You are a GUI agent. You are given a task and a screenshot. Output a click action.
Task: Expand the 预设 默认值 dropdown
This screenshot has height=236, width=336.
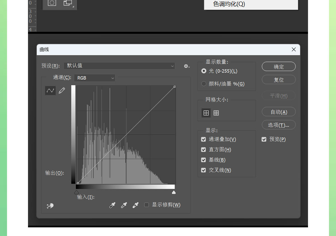119,66
